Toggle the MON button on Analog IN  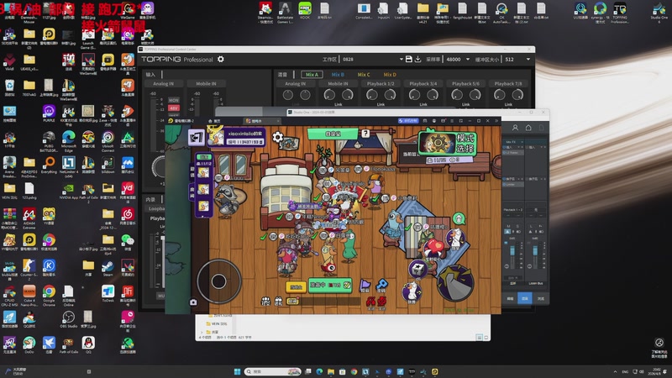174,101
